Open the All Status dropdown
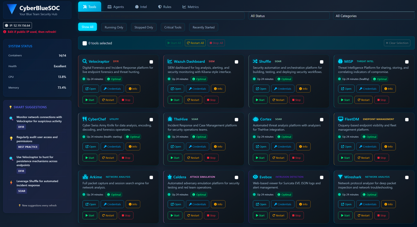The height and width of the screenshot is (227, 417). pos(289,16)
